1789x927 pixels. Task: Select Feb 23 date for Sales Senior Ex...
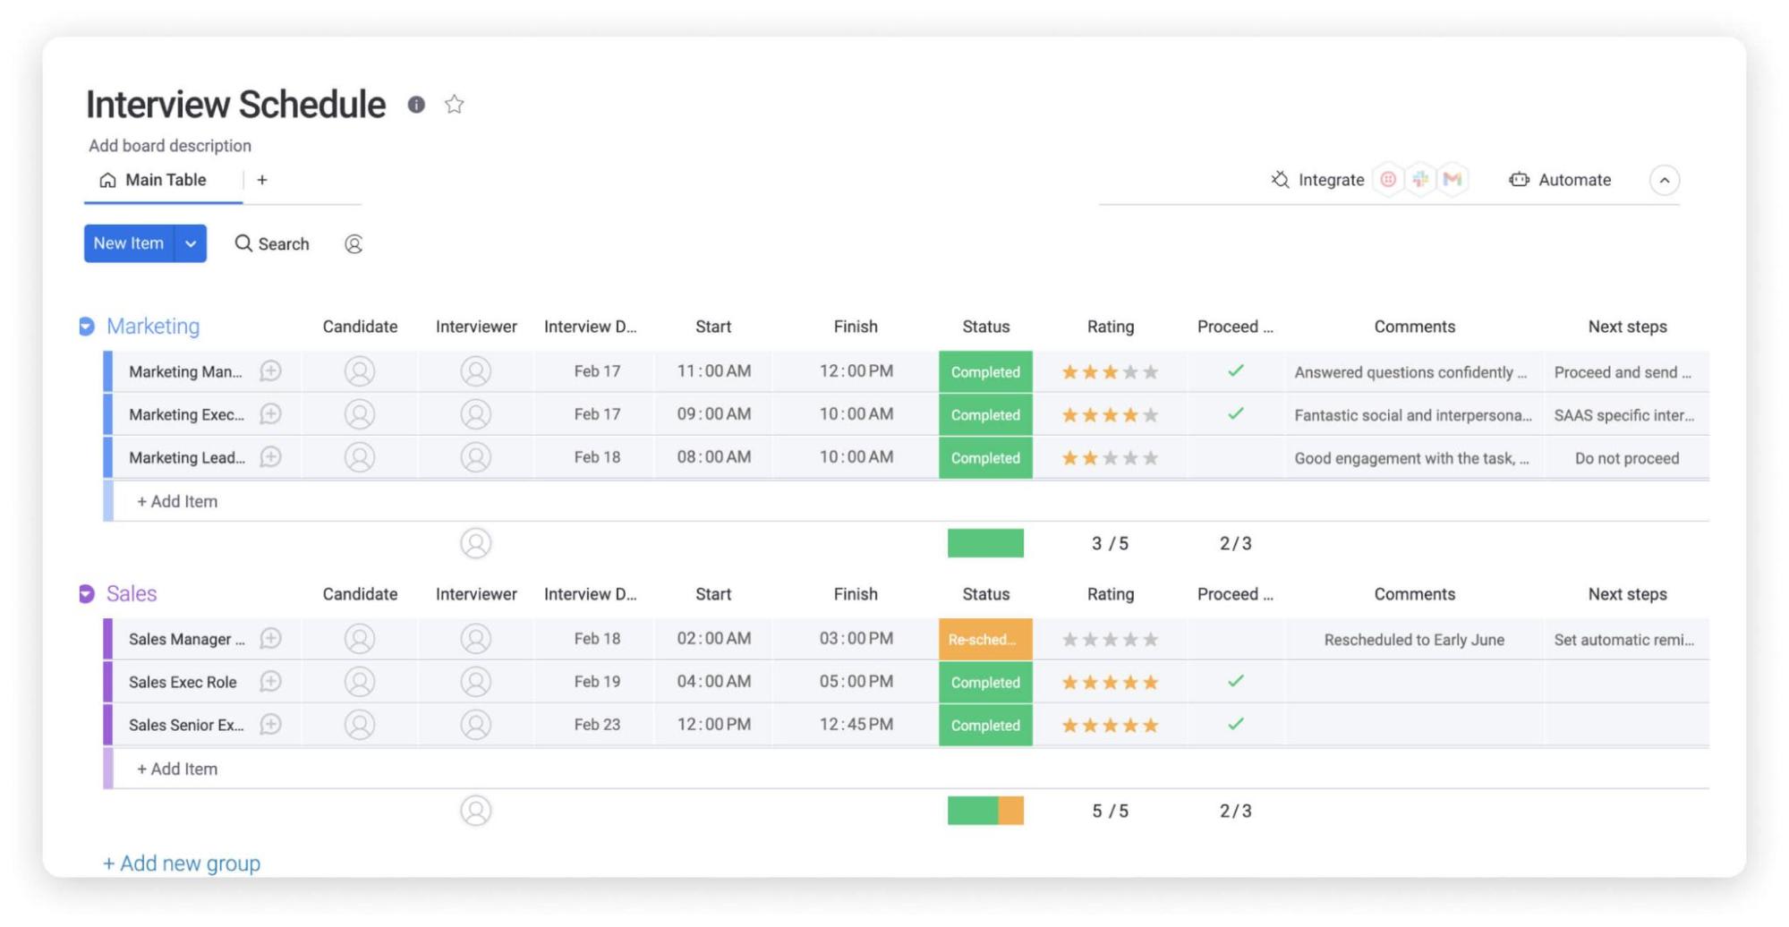click(x=597, y=725)
